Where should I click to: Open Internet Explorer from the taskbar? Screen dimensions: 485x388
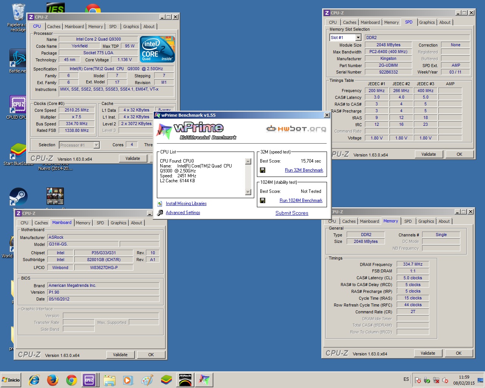[x=34, y=380]
